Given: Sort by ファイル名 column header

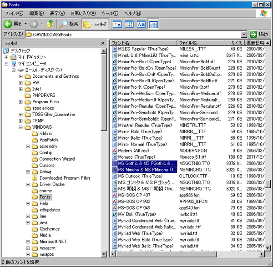Looking at the screenshot, I should (201, 43).
